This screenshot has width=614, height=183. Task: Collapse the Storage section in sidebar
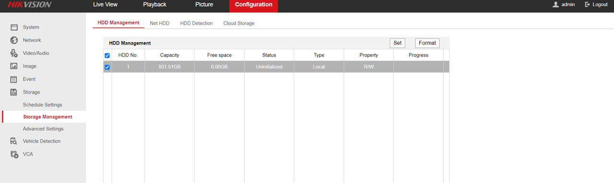32,92
